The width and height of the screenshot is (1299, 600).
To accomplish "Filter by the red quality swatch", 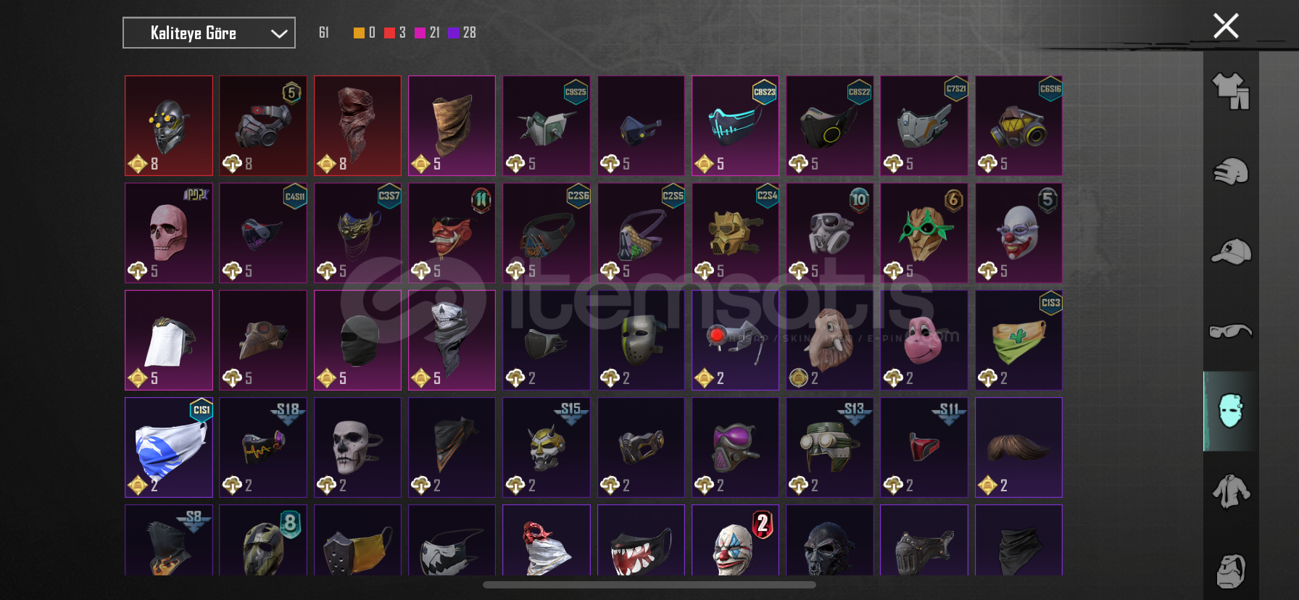I will (x=389, y=33).
